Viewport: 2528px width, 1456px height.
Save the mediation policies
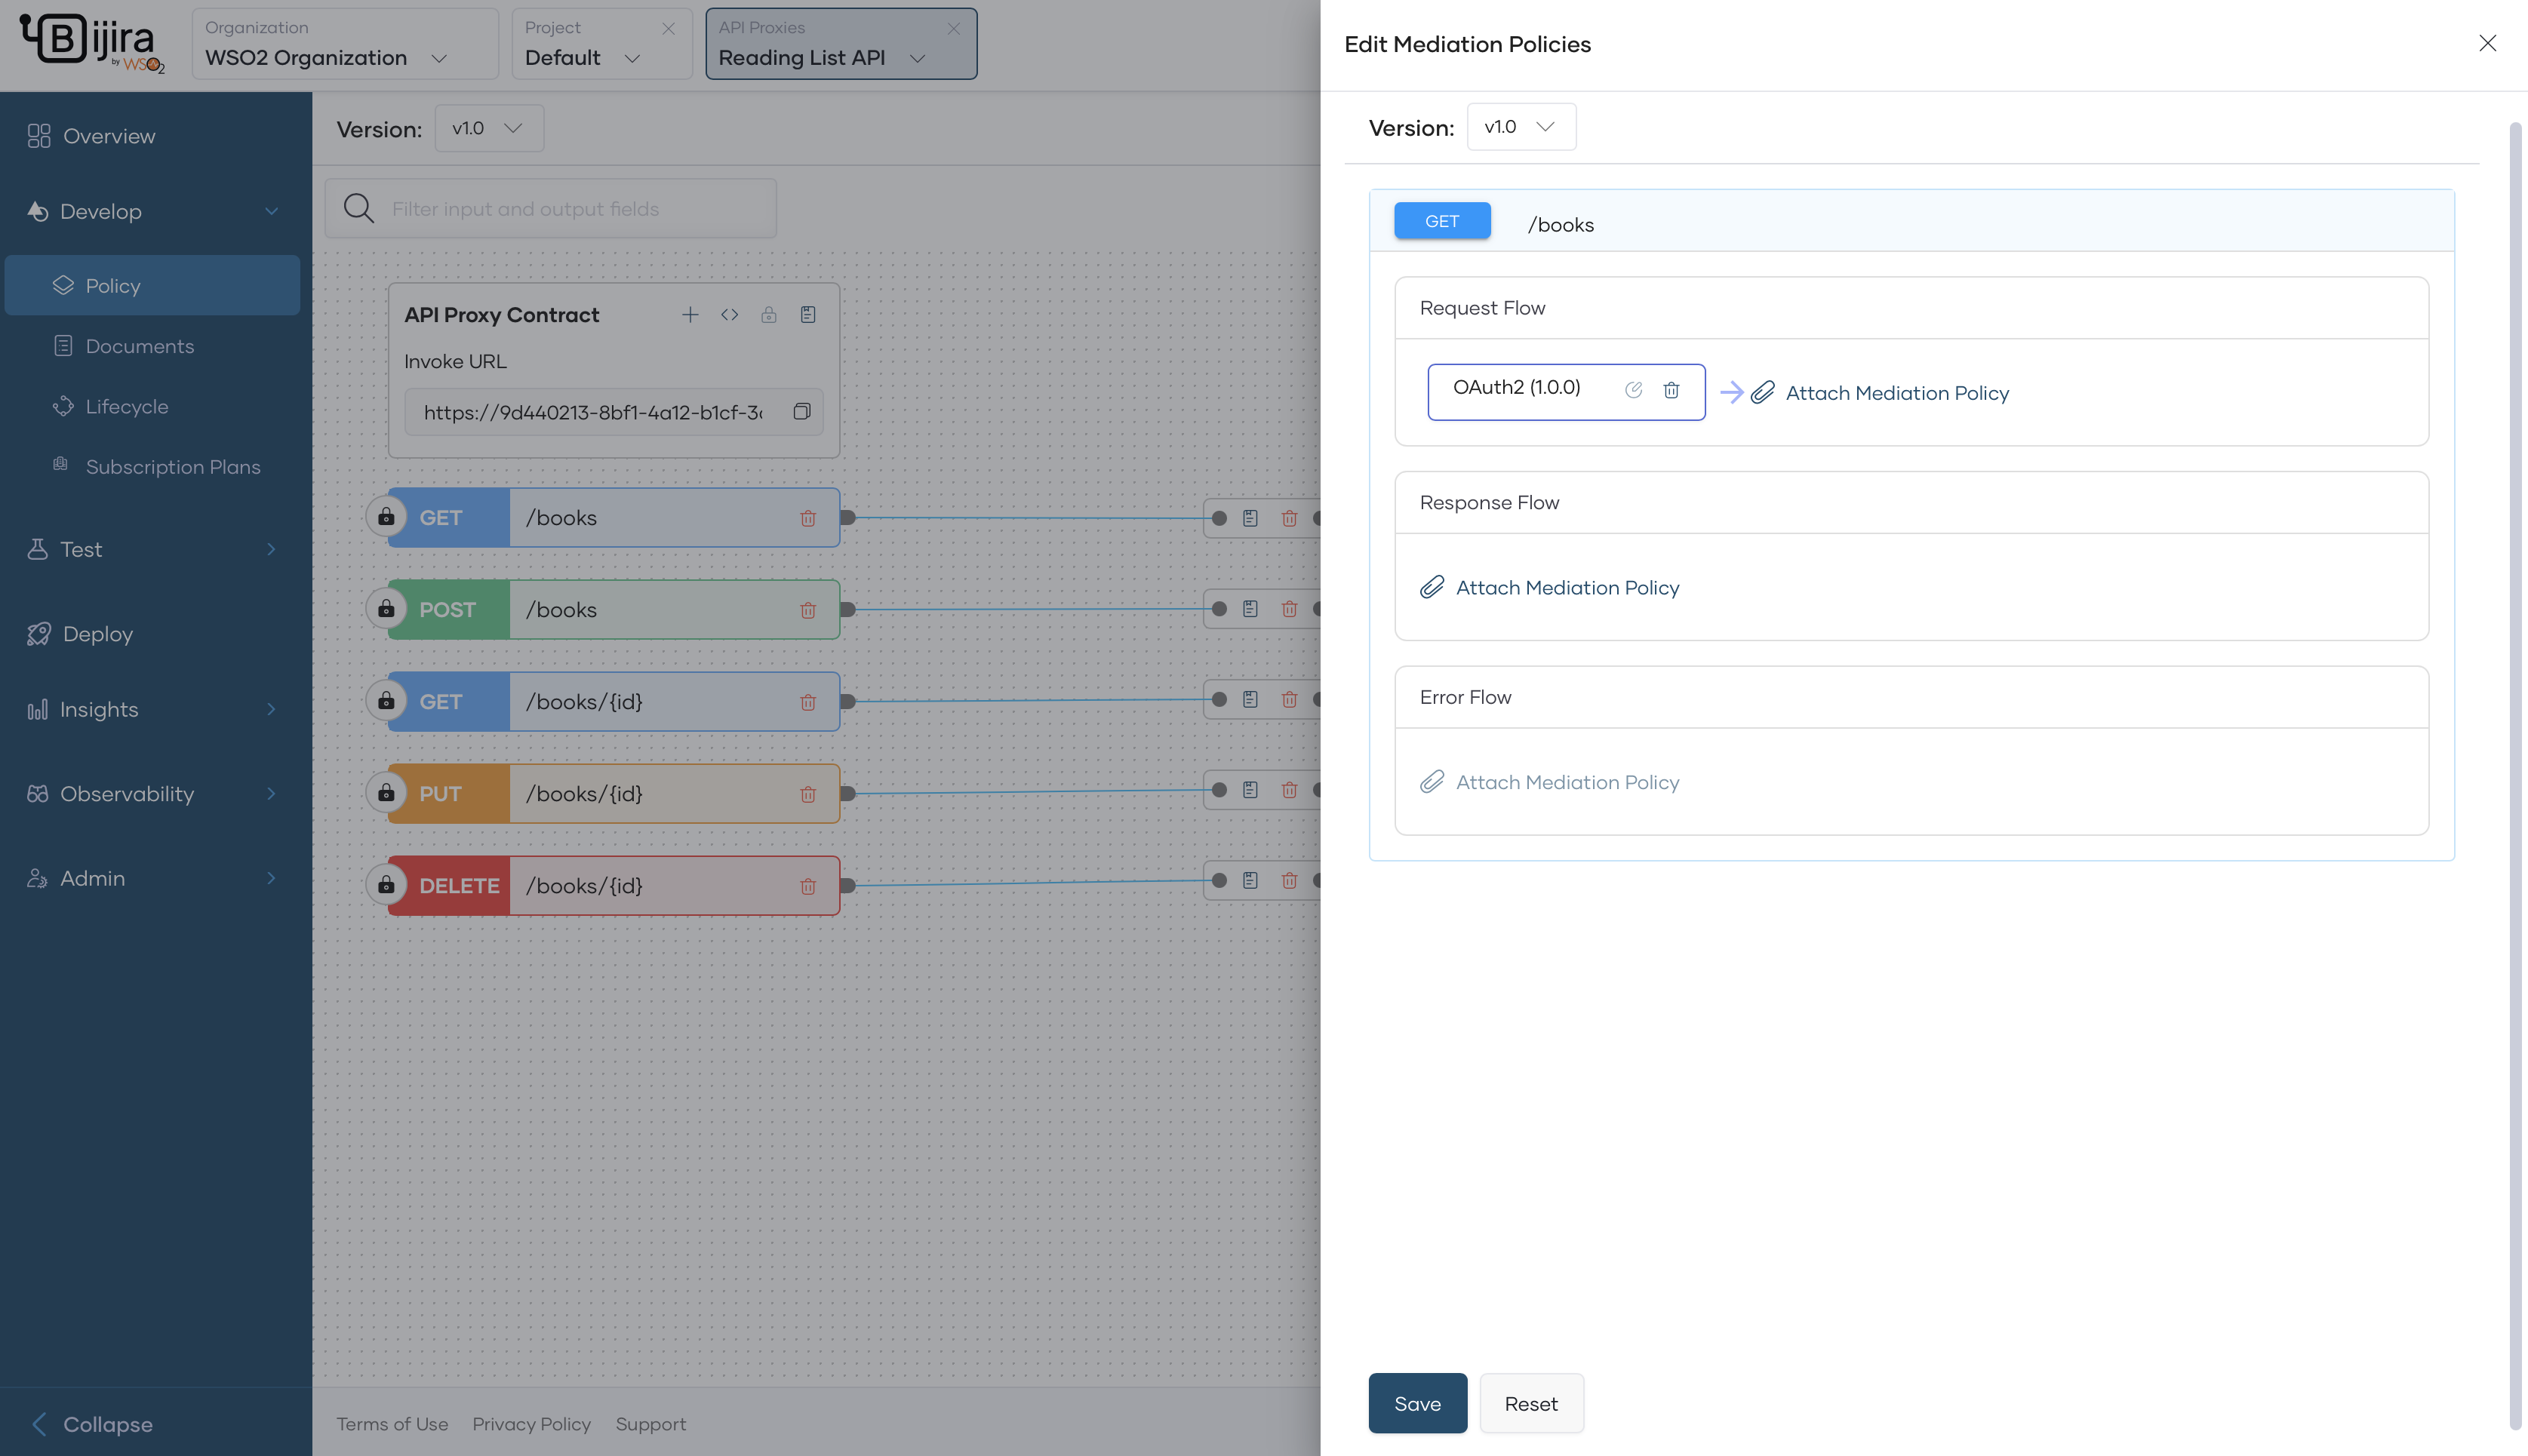[1416, 1404]
